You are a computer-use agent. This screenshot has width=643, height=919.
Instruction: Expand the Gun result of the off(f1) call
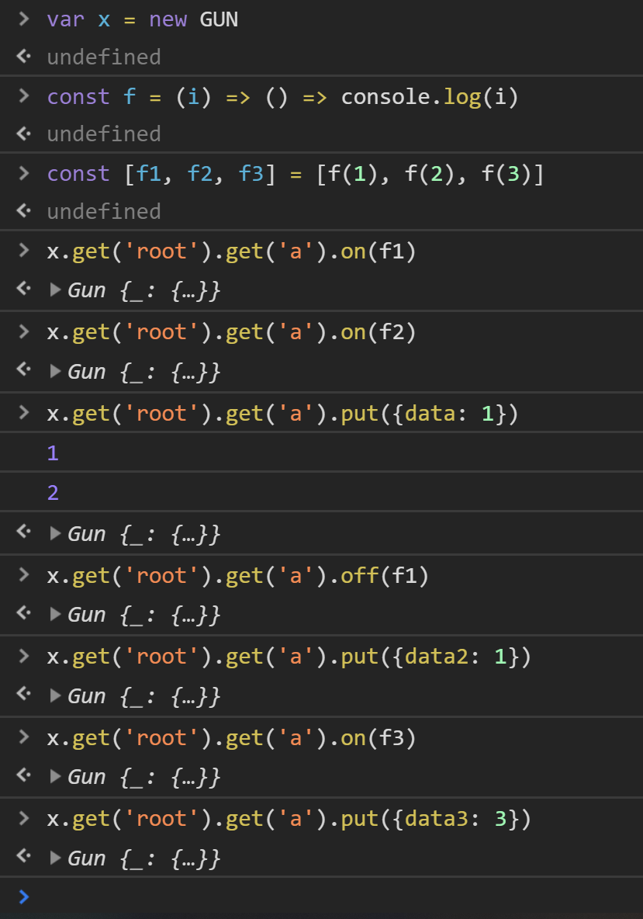57,614
